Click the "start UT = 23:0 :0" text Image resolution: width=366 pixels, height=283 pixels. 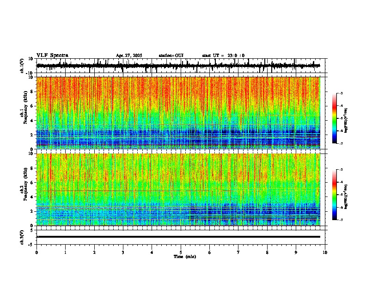click(x=223, y=55)
